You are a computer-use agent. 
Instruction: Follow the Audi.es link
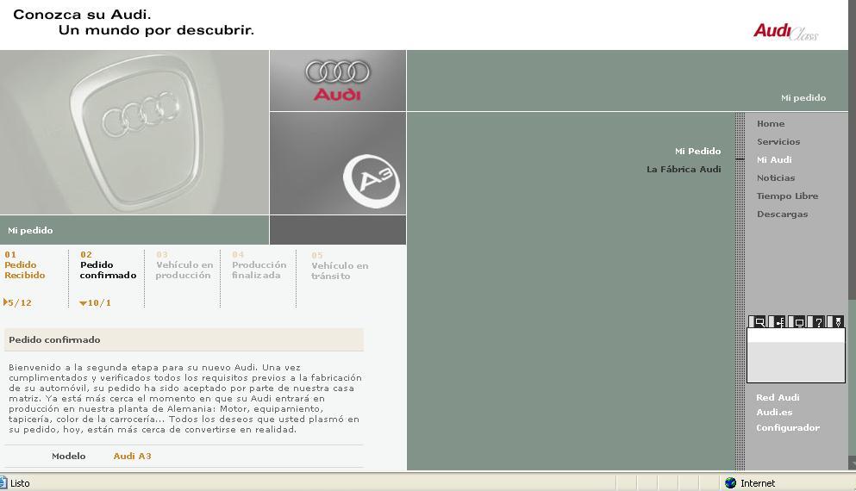pos(774,413)
